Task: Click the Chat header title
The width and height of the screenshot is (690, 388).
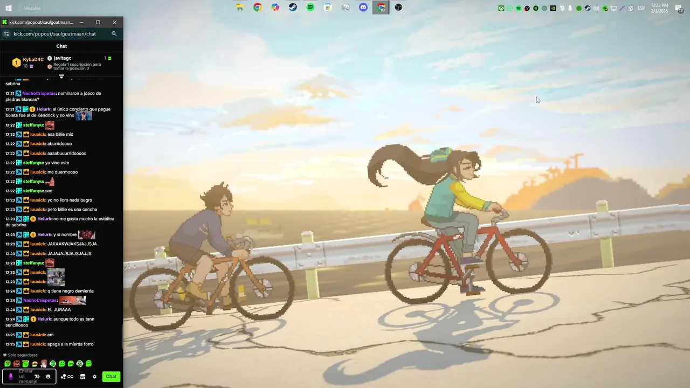Action: click(x=61, y=46)
